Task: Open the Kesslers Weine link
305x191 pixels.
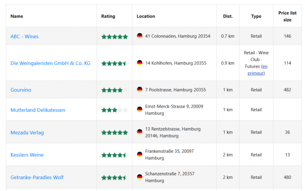Action: [27, 155]
